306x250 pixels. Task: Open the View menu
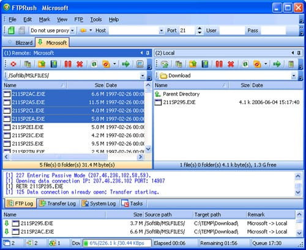tap(62, 20)
